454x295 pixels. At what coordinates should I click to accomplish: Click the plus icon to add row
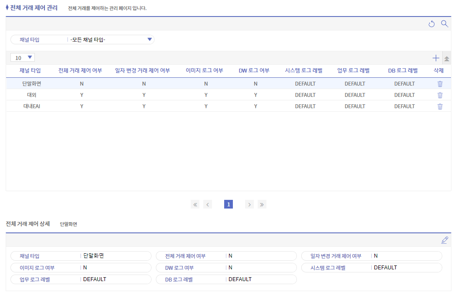coord(436,58)
